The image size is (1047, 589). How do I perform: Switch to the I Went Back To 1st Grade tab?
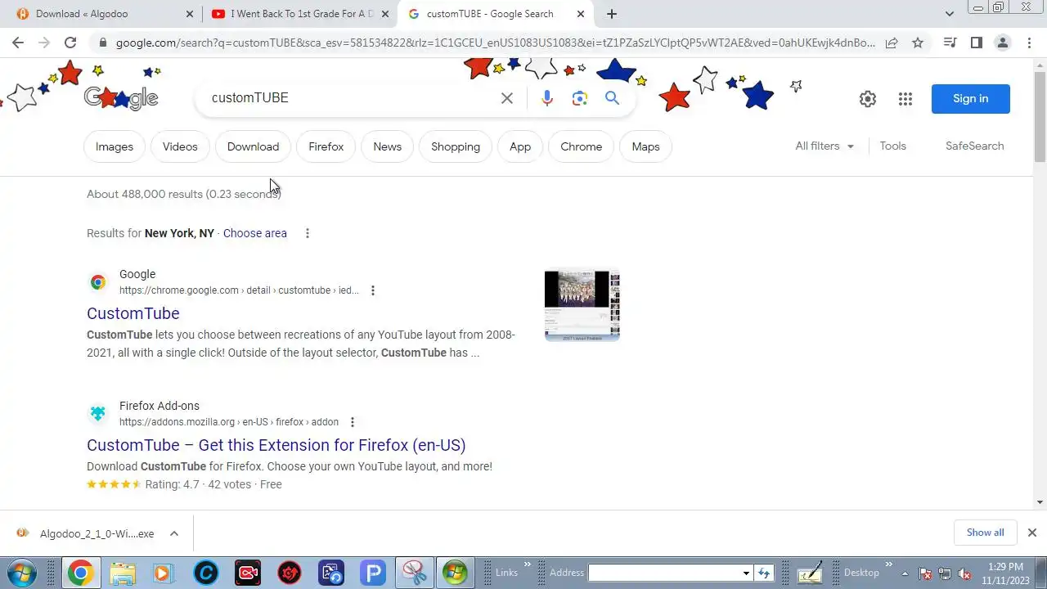point(300,14)
